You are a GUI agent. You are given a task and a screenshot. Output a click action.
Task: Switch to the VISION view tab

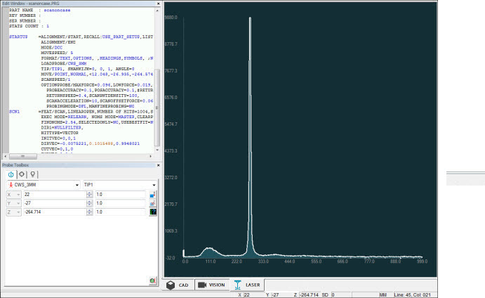tap(211, 285)
